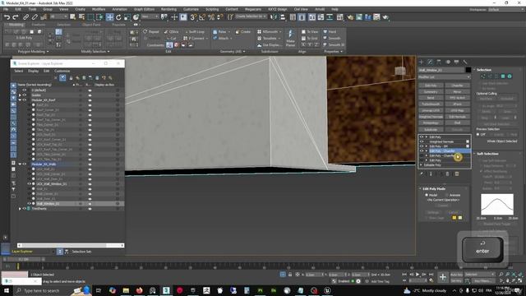Click the Pin Stack icon below modifier stack
526x296 pixels.
coord(422,173)
